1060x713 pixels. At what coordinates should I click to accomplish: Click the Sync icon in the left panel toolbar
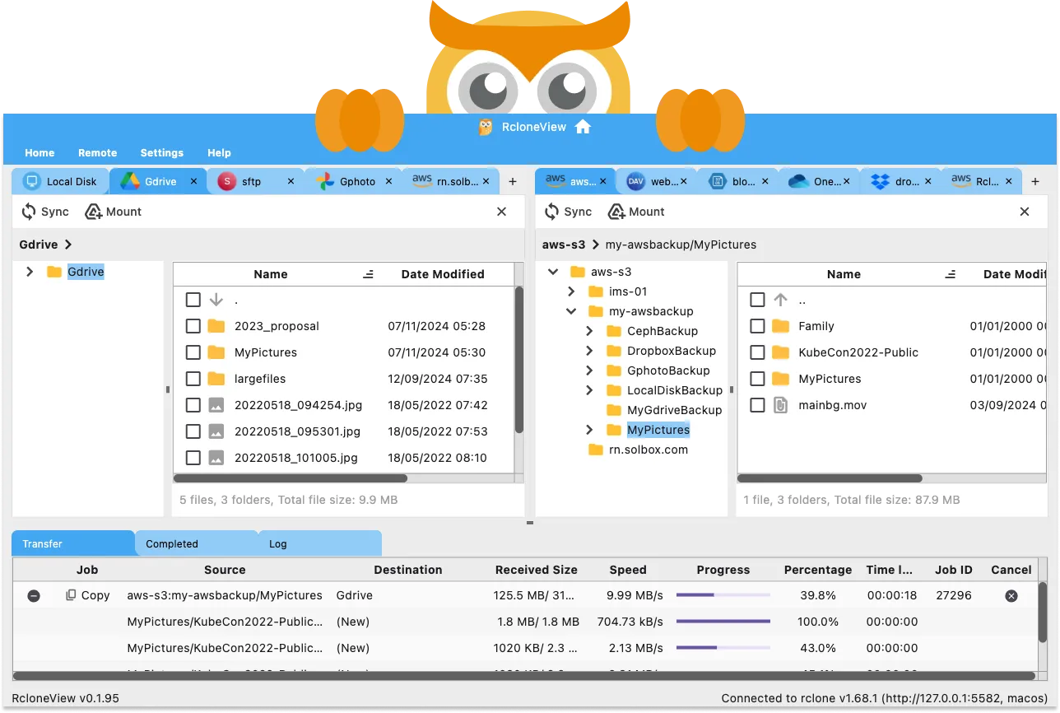click(x=29, y=212)
